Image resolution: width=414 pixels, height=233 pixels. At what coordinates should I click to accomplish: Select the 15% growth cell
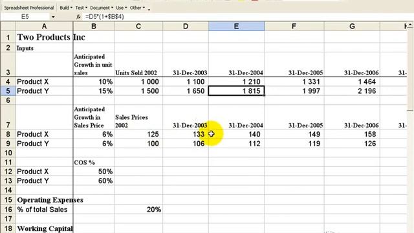(93, 91)
